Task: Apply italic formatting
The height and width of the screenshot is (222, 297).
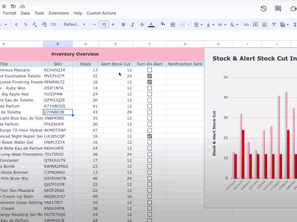Action: pyautogui.click(x=133, y=24)
